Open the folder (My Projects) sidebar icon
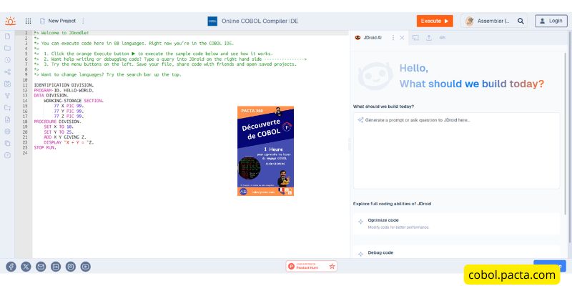572x286 pixels. tap(7, 48)
